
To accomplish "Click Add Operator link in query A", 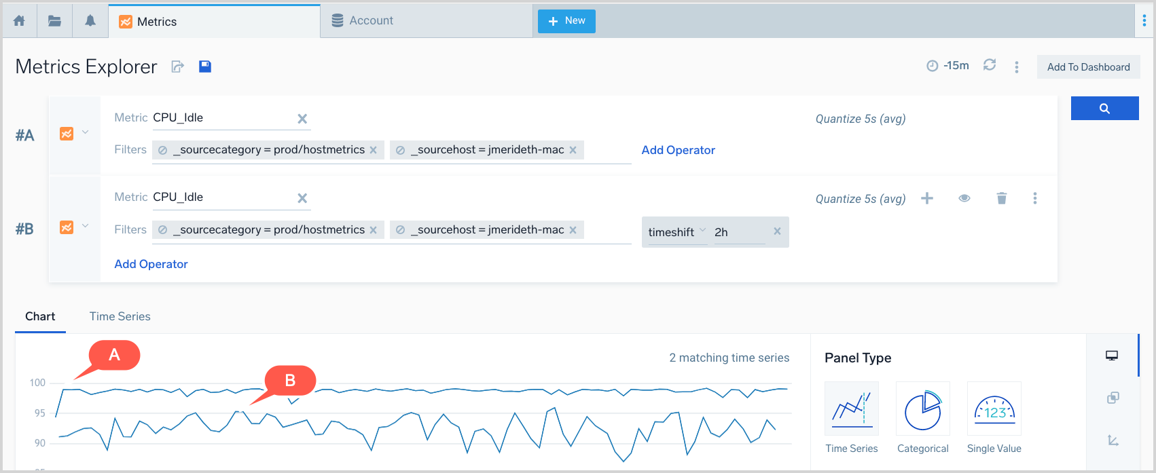I will pos(678,150).
